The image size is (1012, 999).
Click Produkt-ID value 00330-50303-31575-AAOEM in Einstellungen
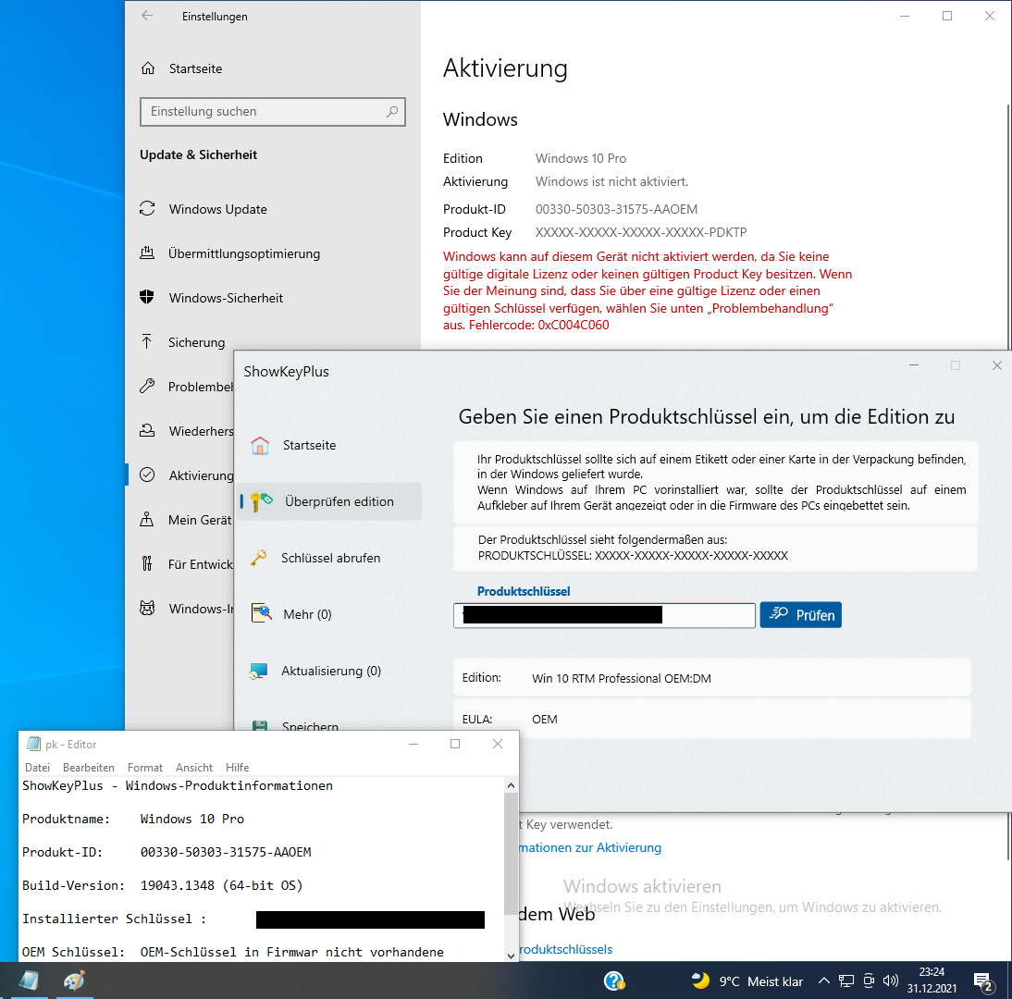pos(616,209)
